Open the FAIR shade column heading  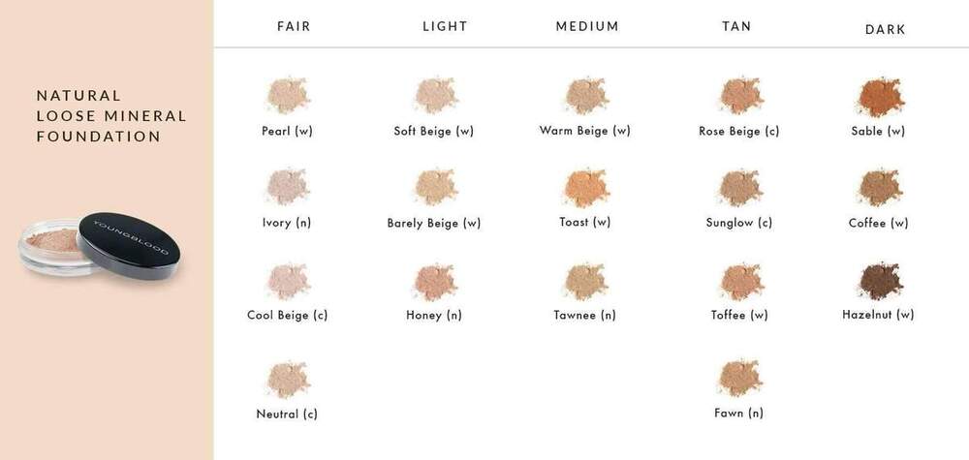coord(294,27)
